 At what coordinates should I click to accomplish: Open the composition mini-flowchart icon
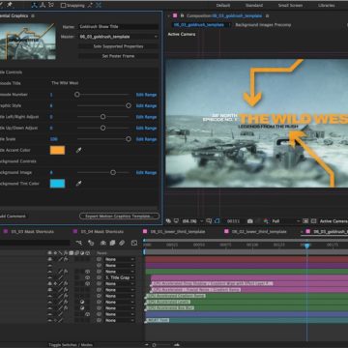(79, 243)
